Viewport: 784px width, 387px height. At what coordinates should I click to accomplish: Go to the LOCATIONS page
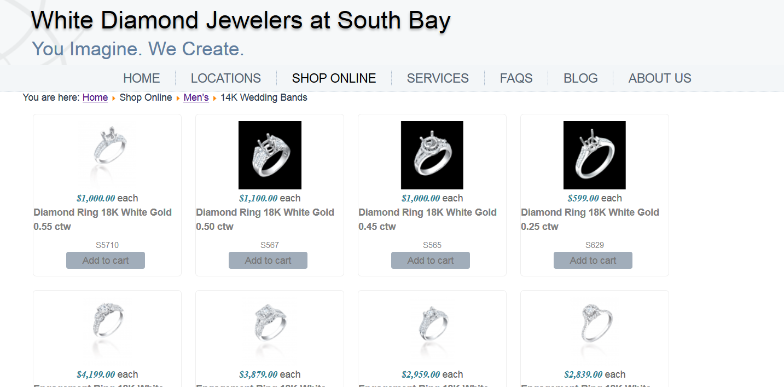[x=225, y=78]
